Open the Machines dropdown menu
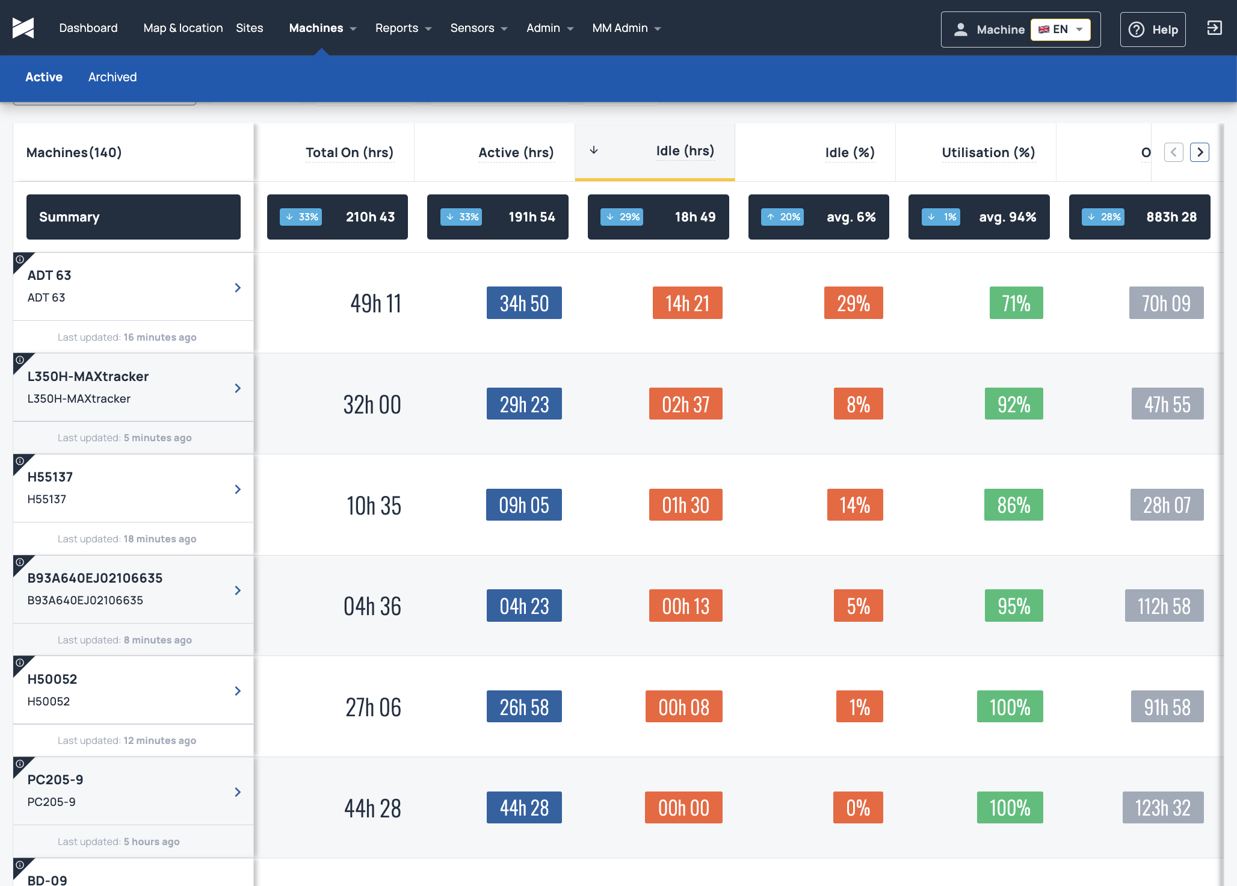This screenshot has height=886, width=1237. point(322,28)
